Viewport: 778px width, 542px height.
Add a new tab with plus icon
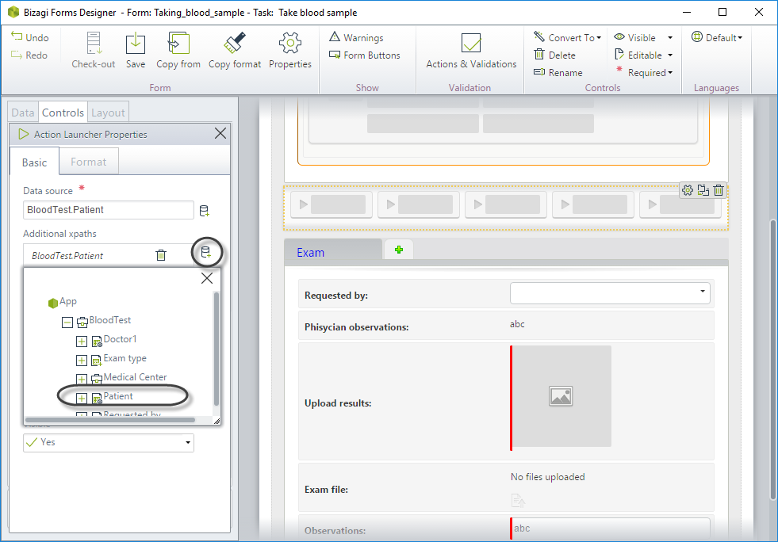click(x=398, y=250)
